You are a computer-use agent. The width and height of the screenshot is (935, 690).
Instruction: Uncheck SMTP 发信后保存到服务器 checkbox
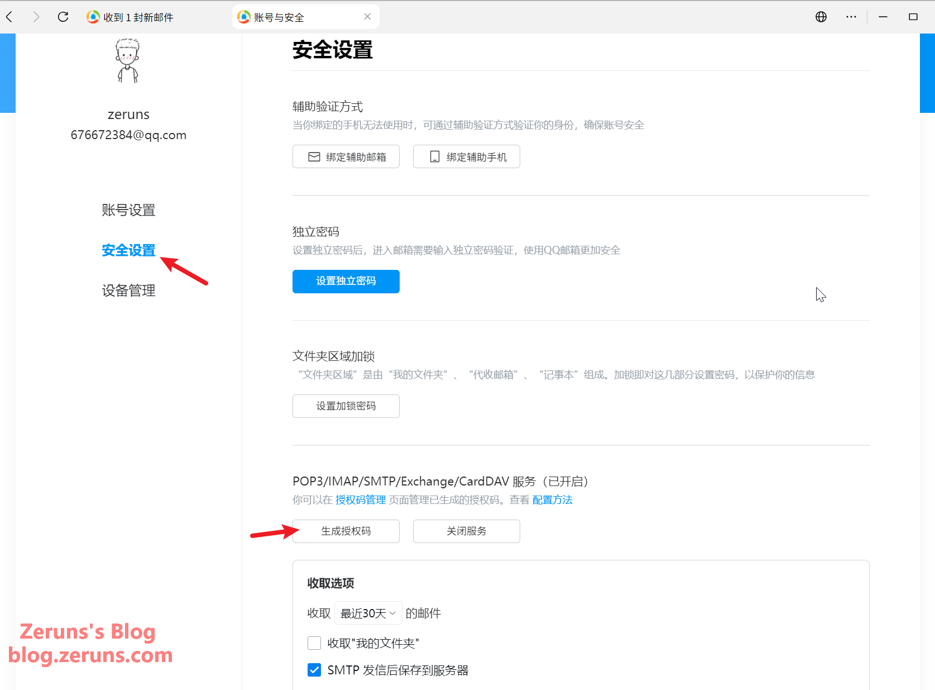(314, 670)
